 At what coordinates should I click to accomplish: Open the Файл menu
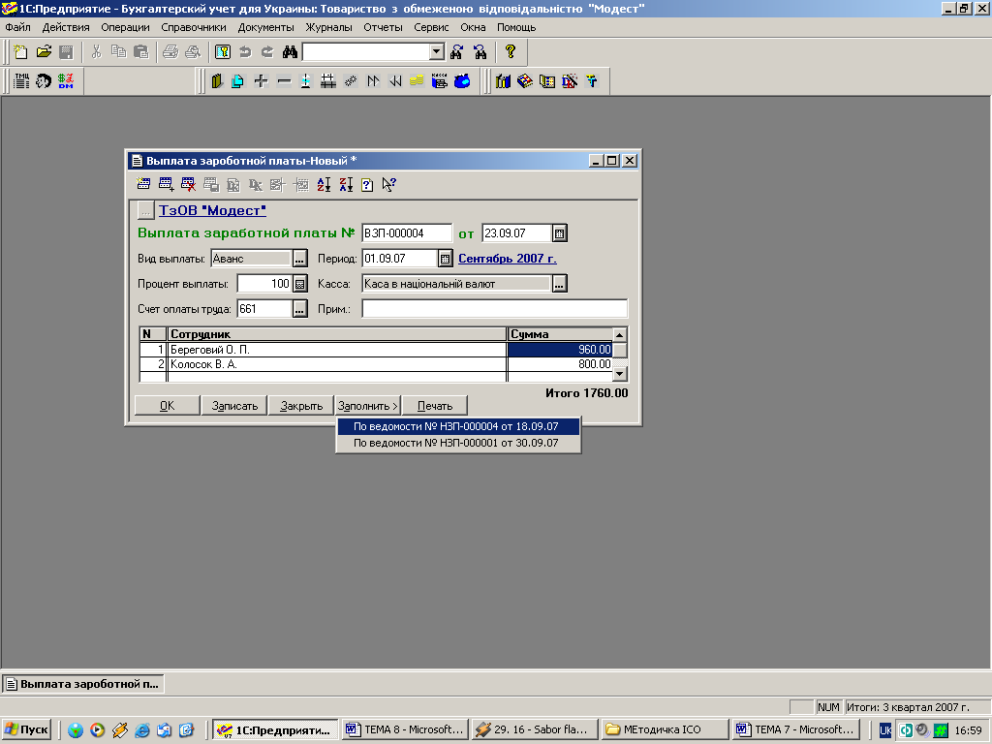pos(17,27)
